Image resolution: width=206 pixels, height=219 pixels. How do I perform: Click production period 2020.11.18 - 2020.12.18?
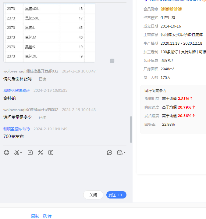coord(181,43)
